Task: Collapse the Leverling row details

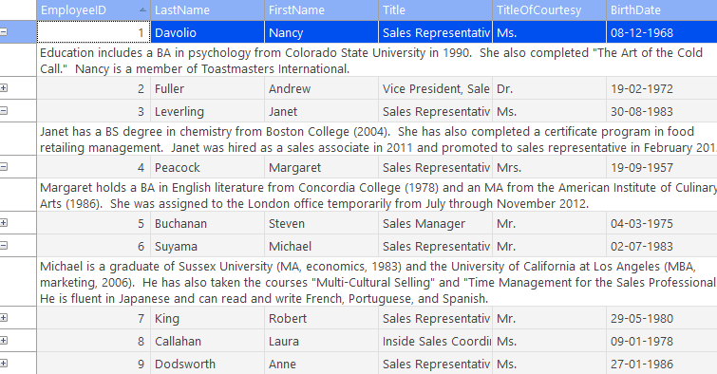Action: coord(4,111)
